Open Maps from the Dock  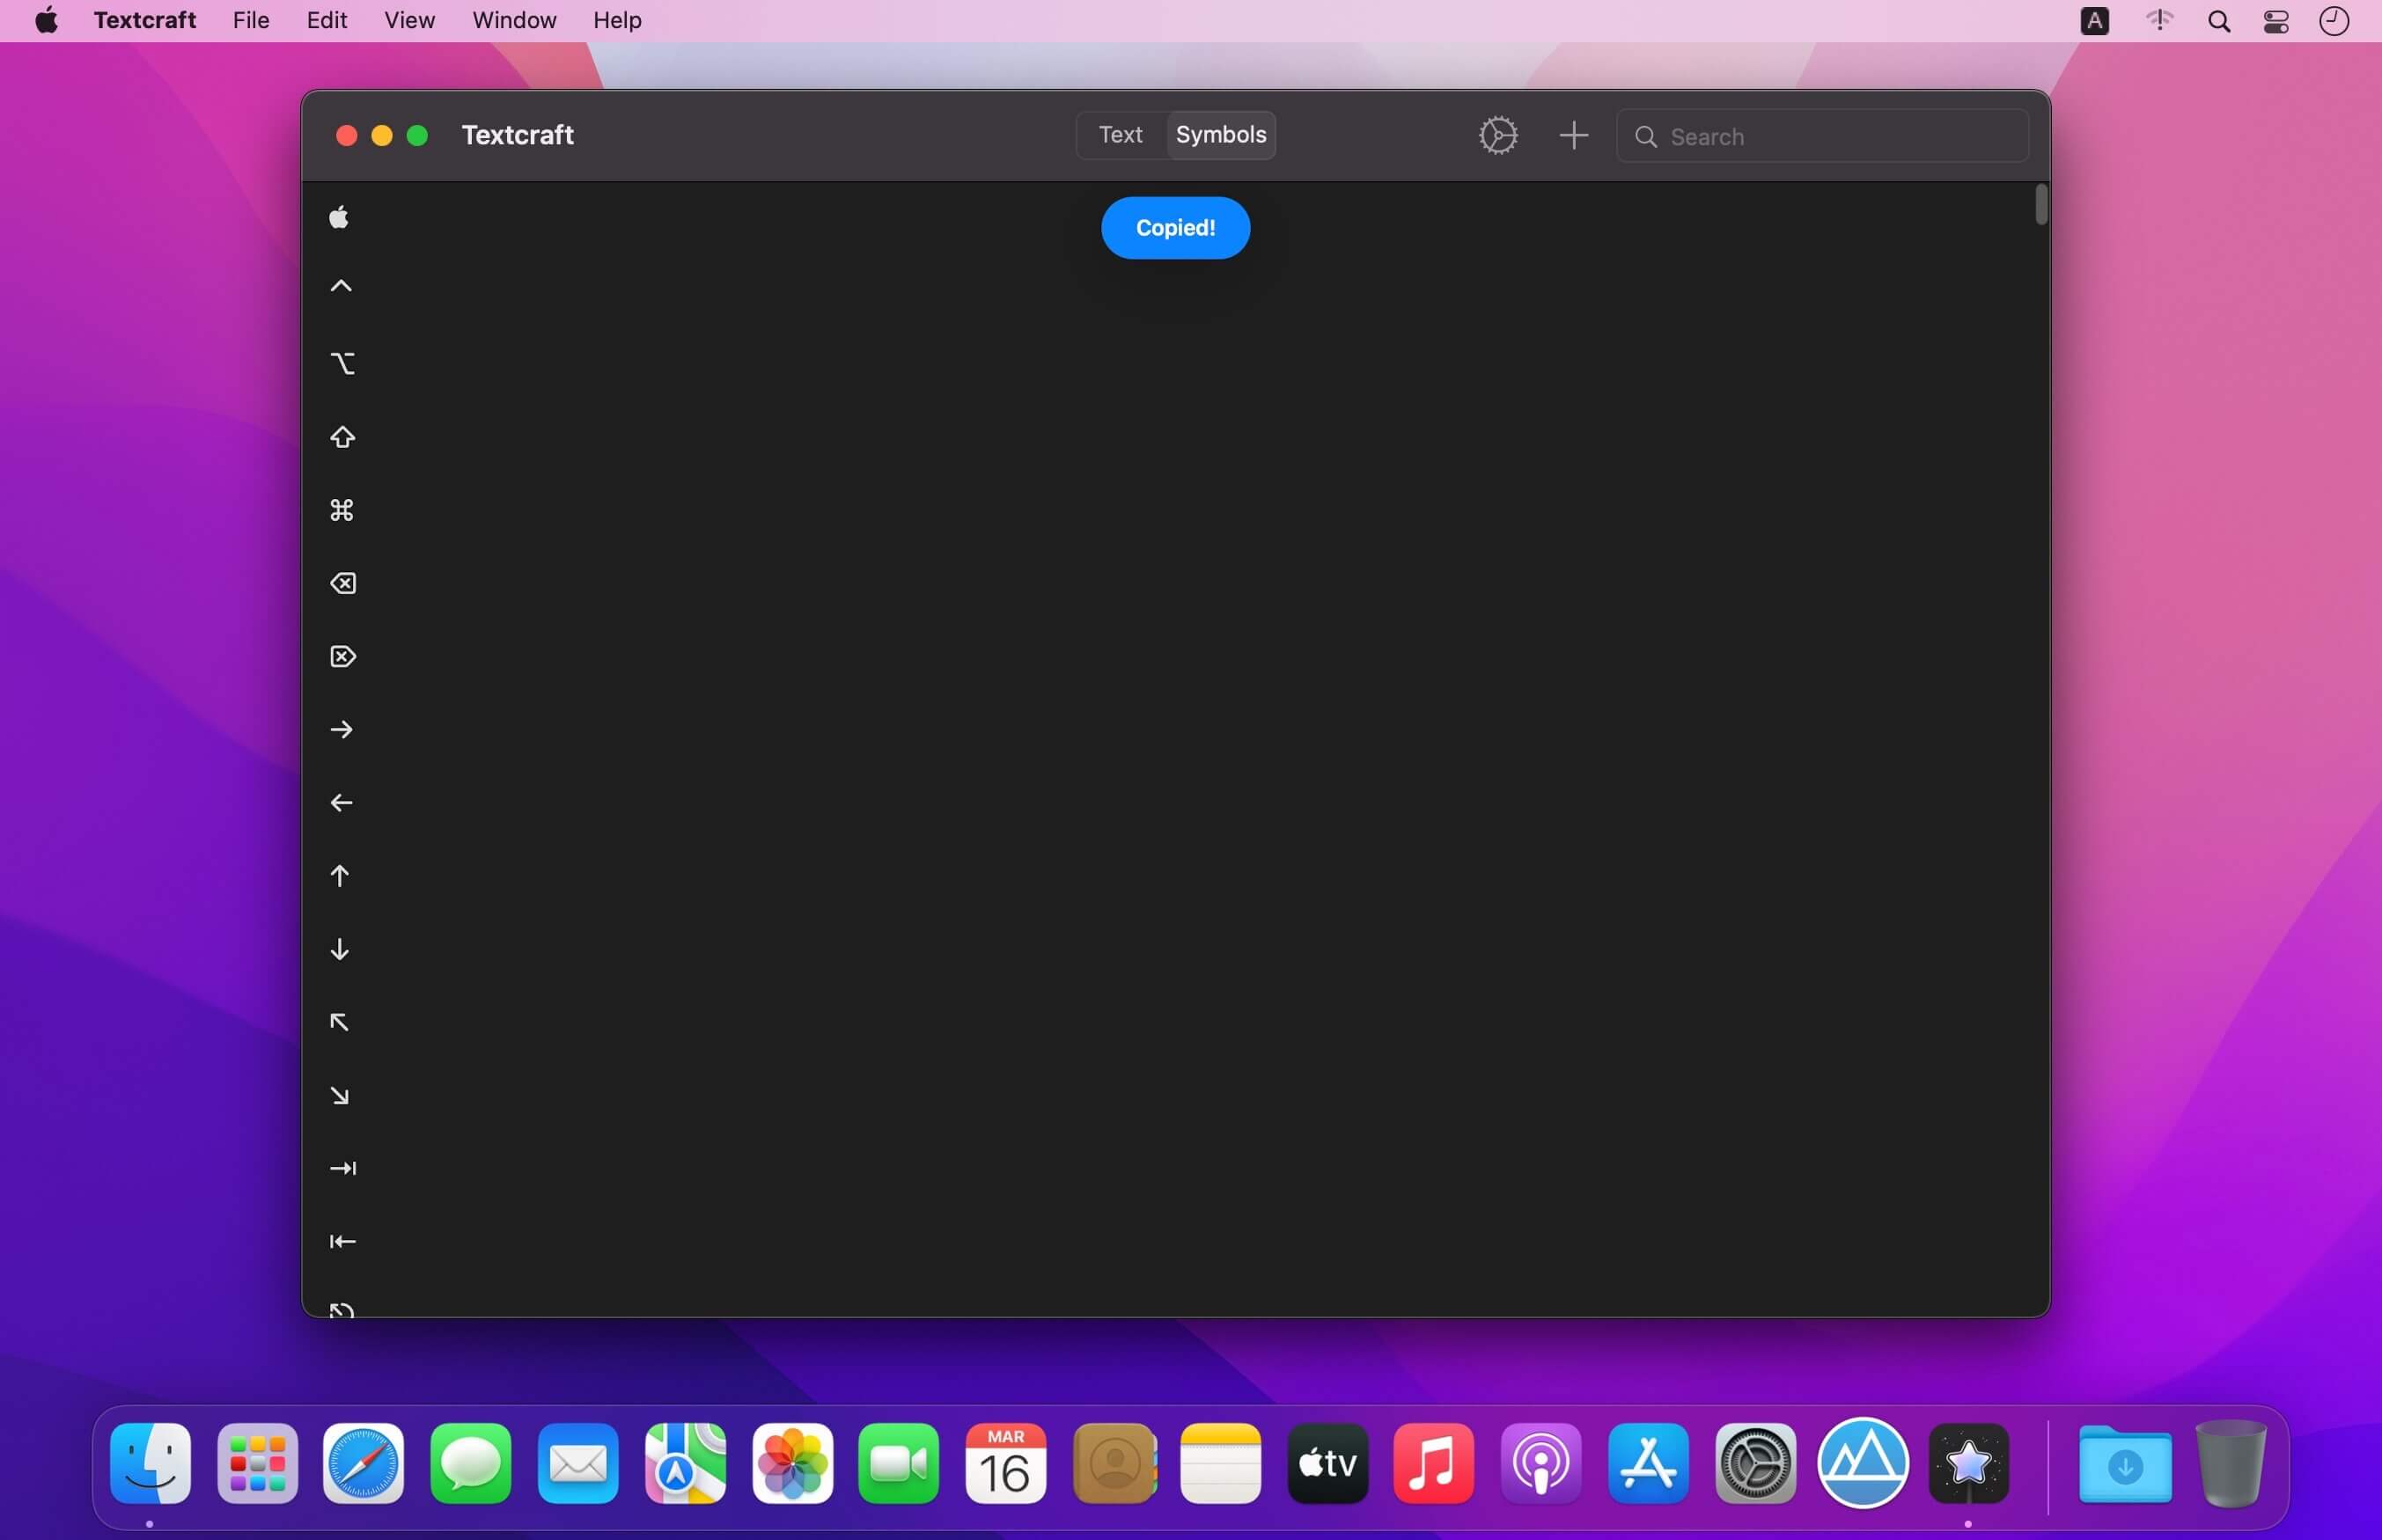(x=686, y=1464)
